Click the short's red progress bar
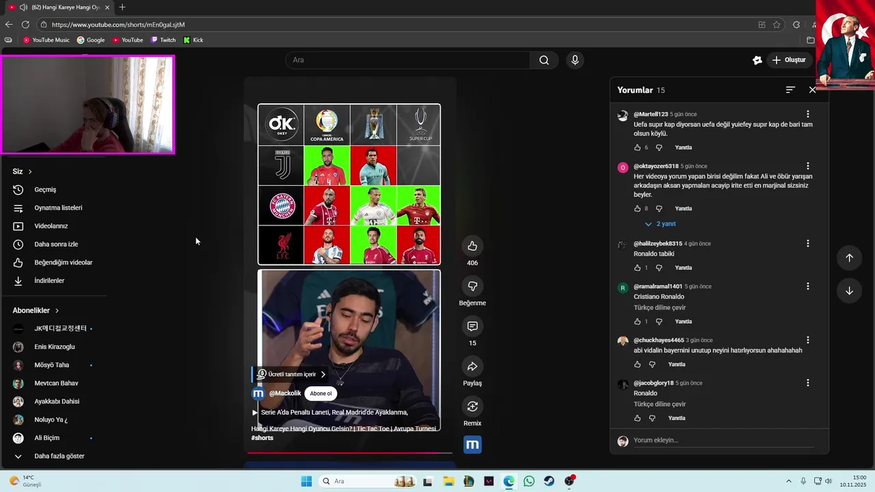This screenshot has height=492, width=875. tap(349, 452)
